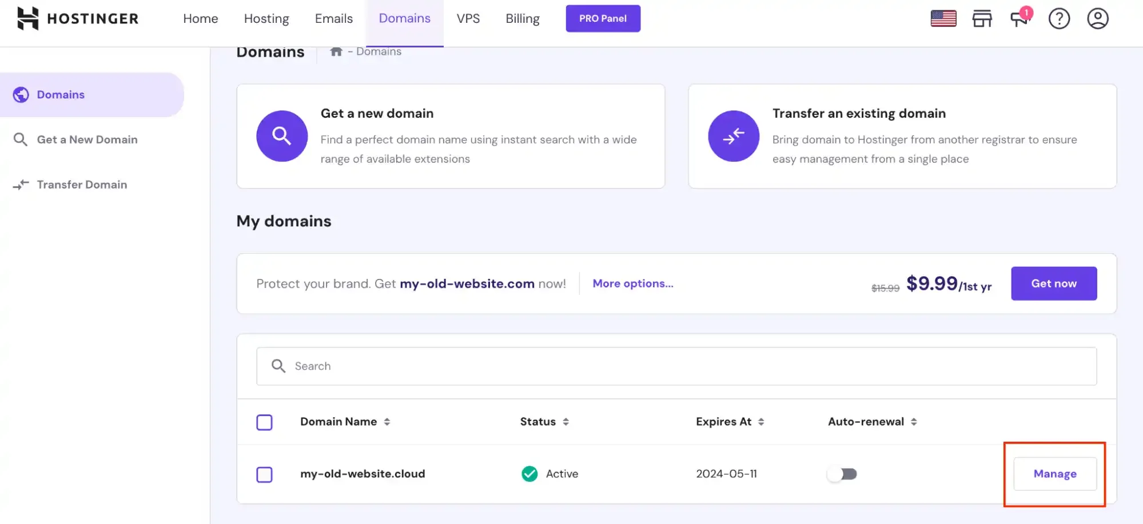Click the storefront icon in the header
This screenshot has height=524, width=1143.
[982, 19]
